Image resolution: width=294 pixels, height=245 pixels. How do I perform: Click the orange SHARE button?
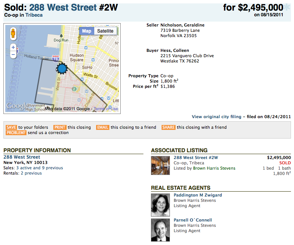point(168,128)
